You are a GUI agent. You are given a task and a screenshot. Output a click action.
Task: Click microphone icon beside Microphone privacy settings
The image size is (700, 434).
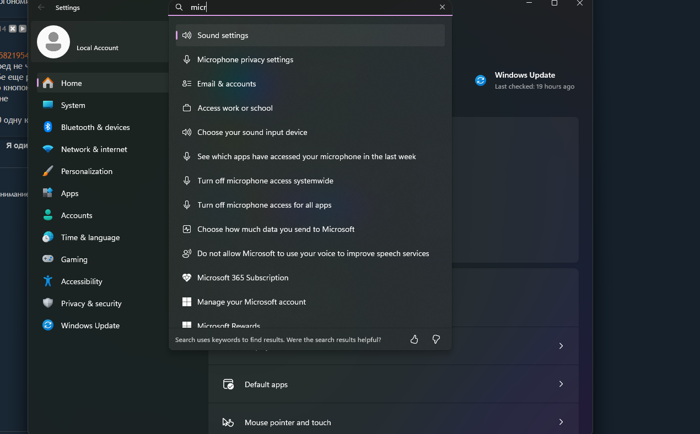pyautogui.click(x=187, y=59)
